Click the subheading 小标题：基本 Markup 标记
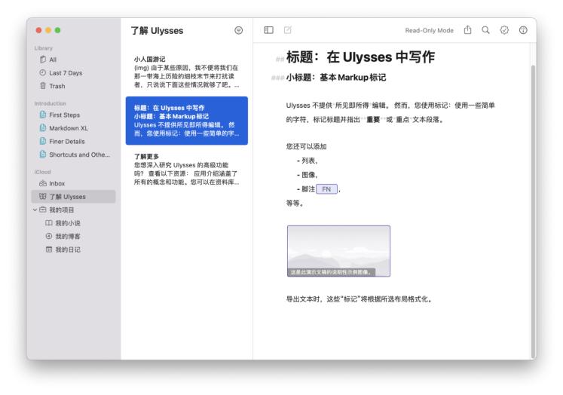The image size is (563, 395). click(336, 78)
